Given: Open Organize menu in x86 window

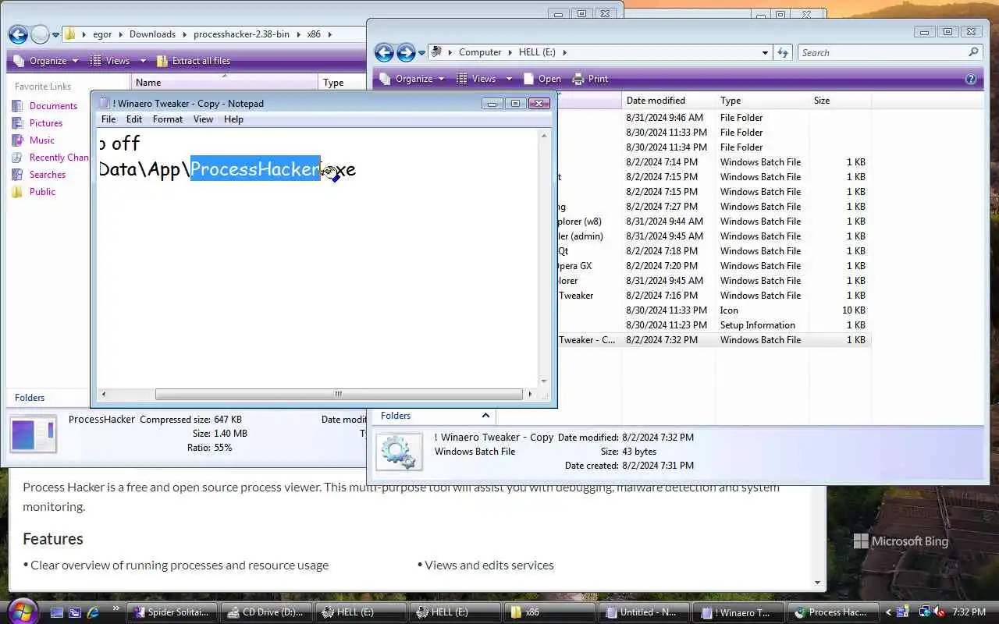Looking at the screenshot, I should 47,61.
